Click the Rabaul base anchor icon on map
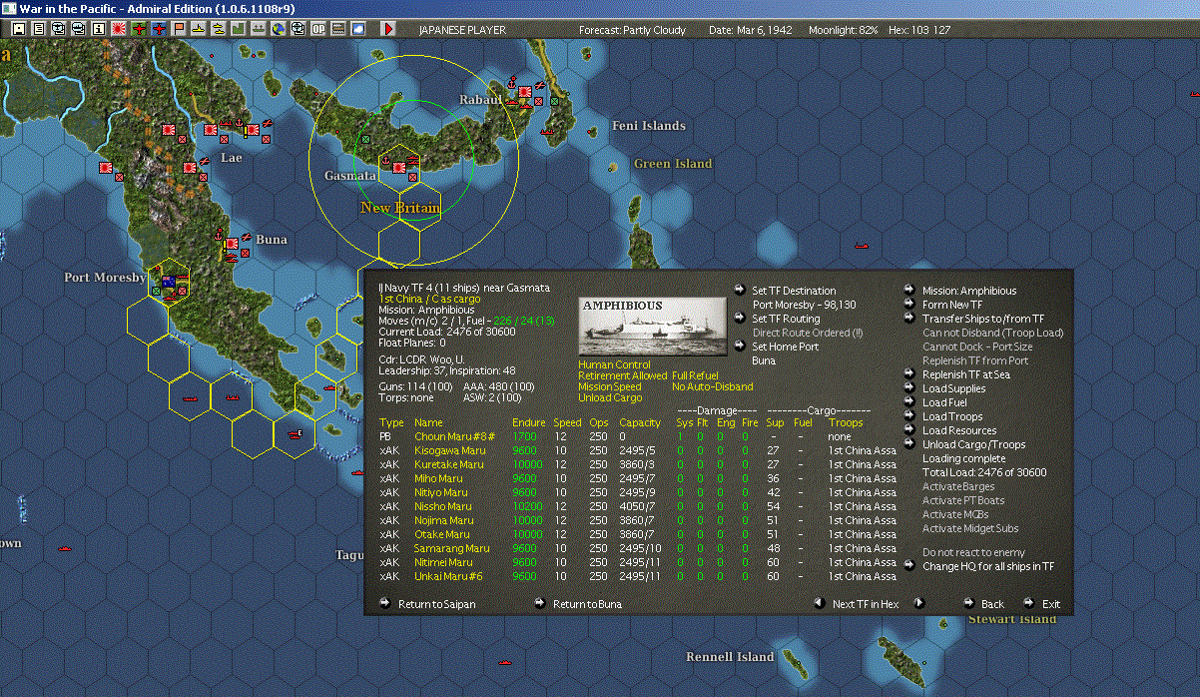 (511, 87)
